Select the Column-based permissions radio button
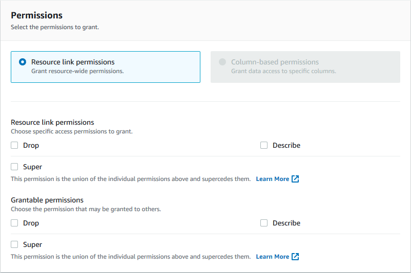This screenshot has width=411, height=273. [x=222, y=62]
